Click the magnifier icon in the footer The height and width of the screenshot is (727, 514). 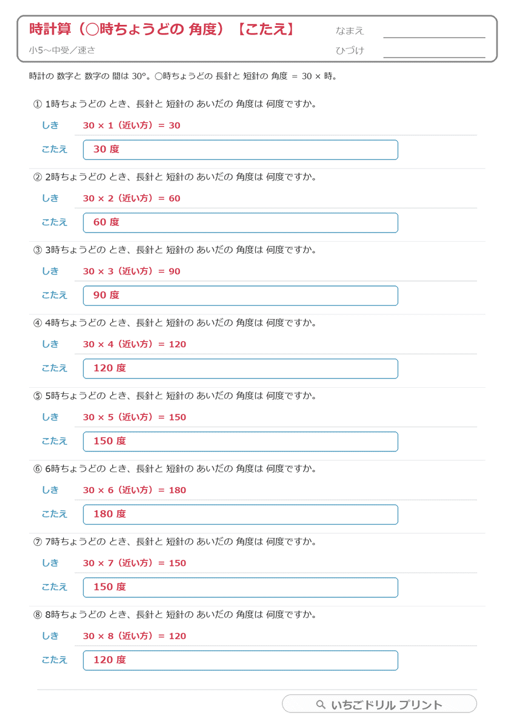[321, 705]
